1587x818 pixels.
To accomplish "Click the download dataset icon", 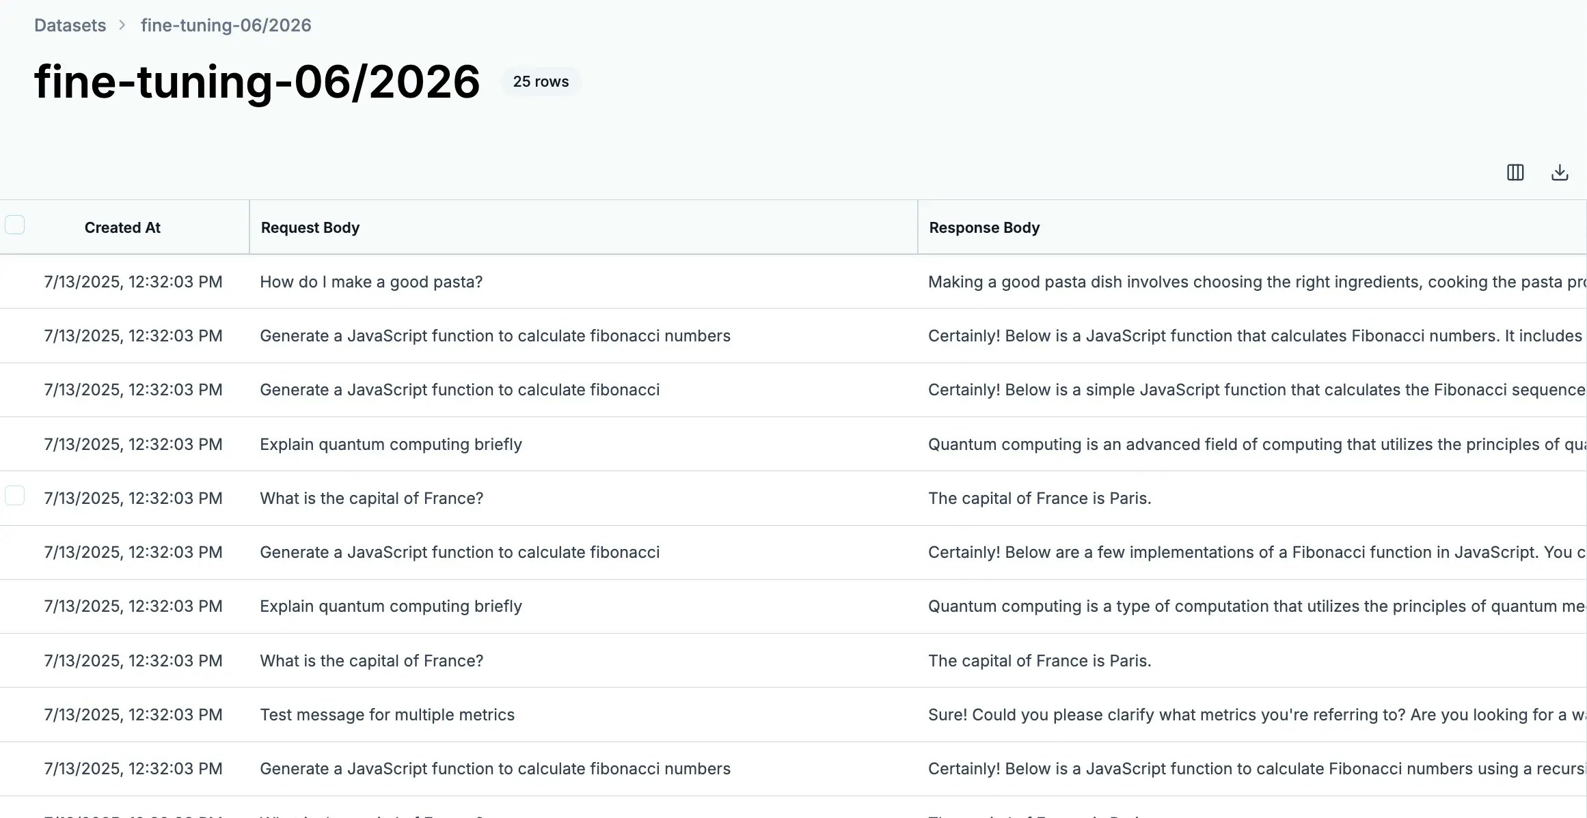I will pos(1560,172).
